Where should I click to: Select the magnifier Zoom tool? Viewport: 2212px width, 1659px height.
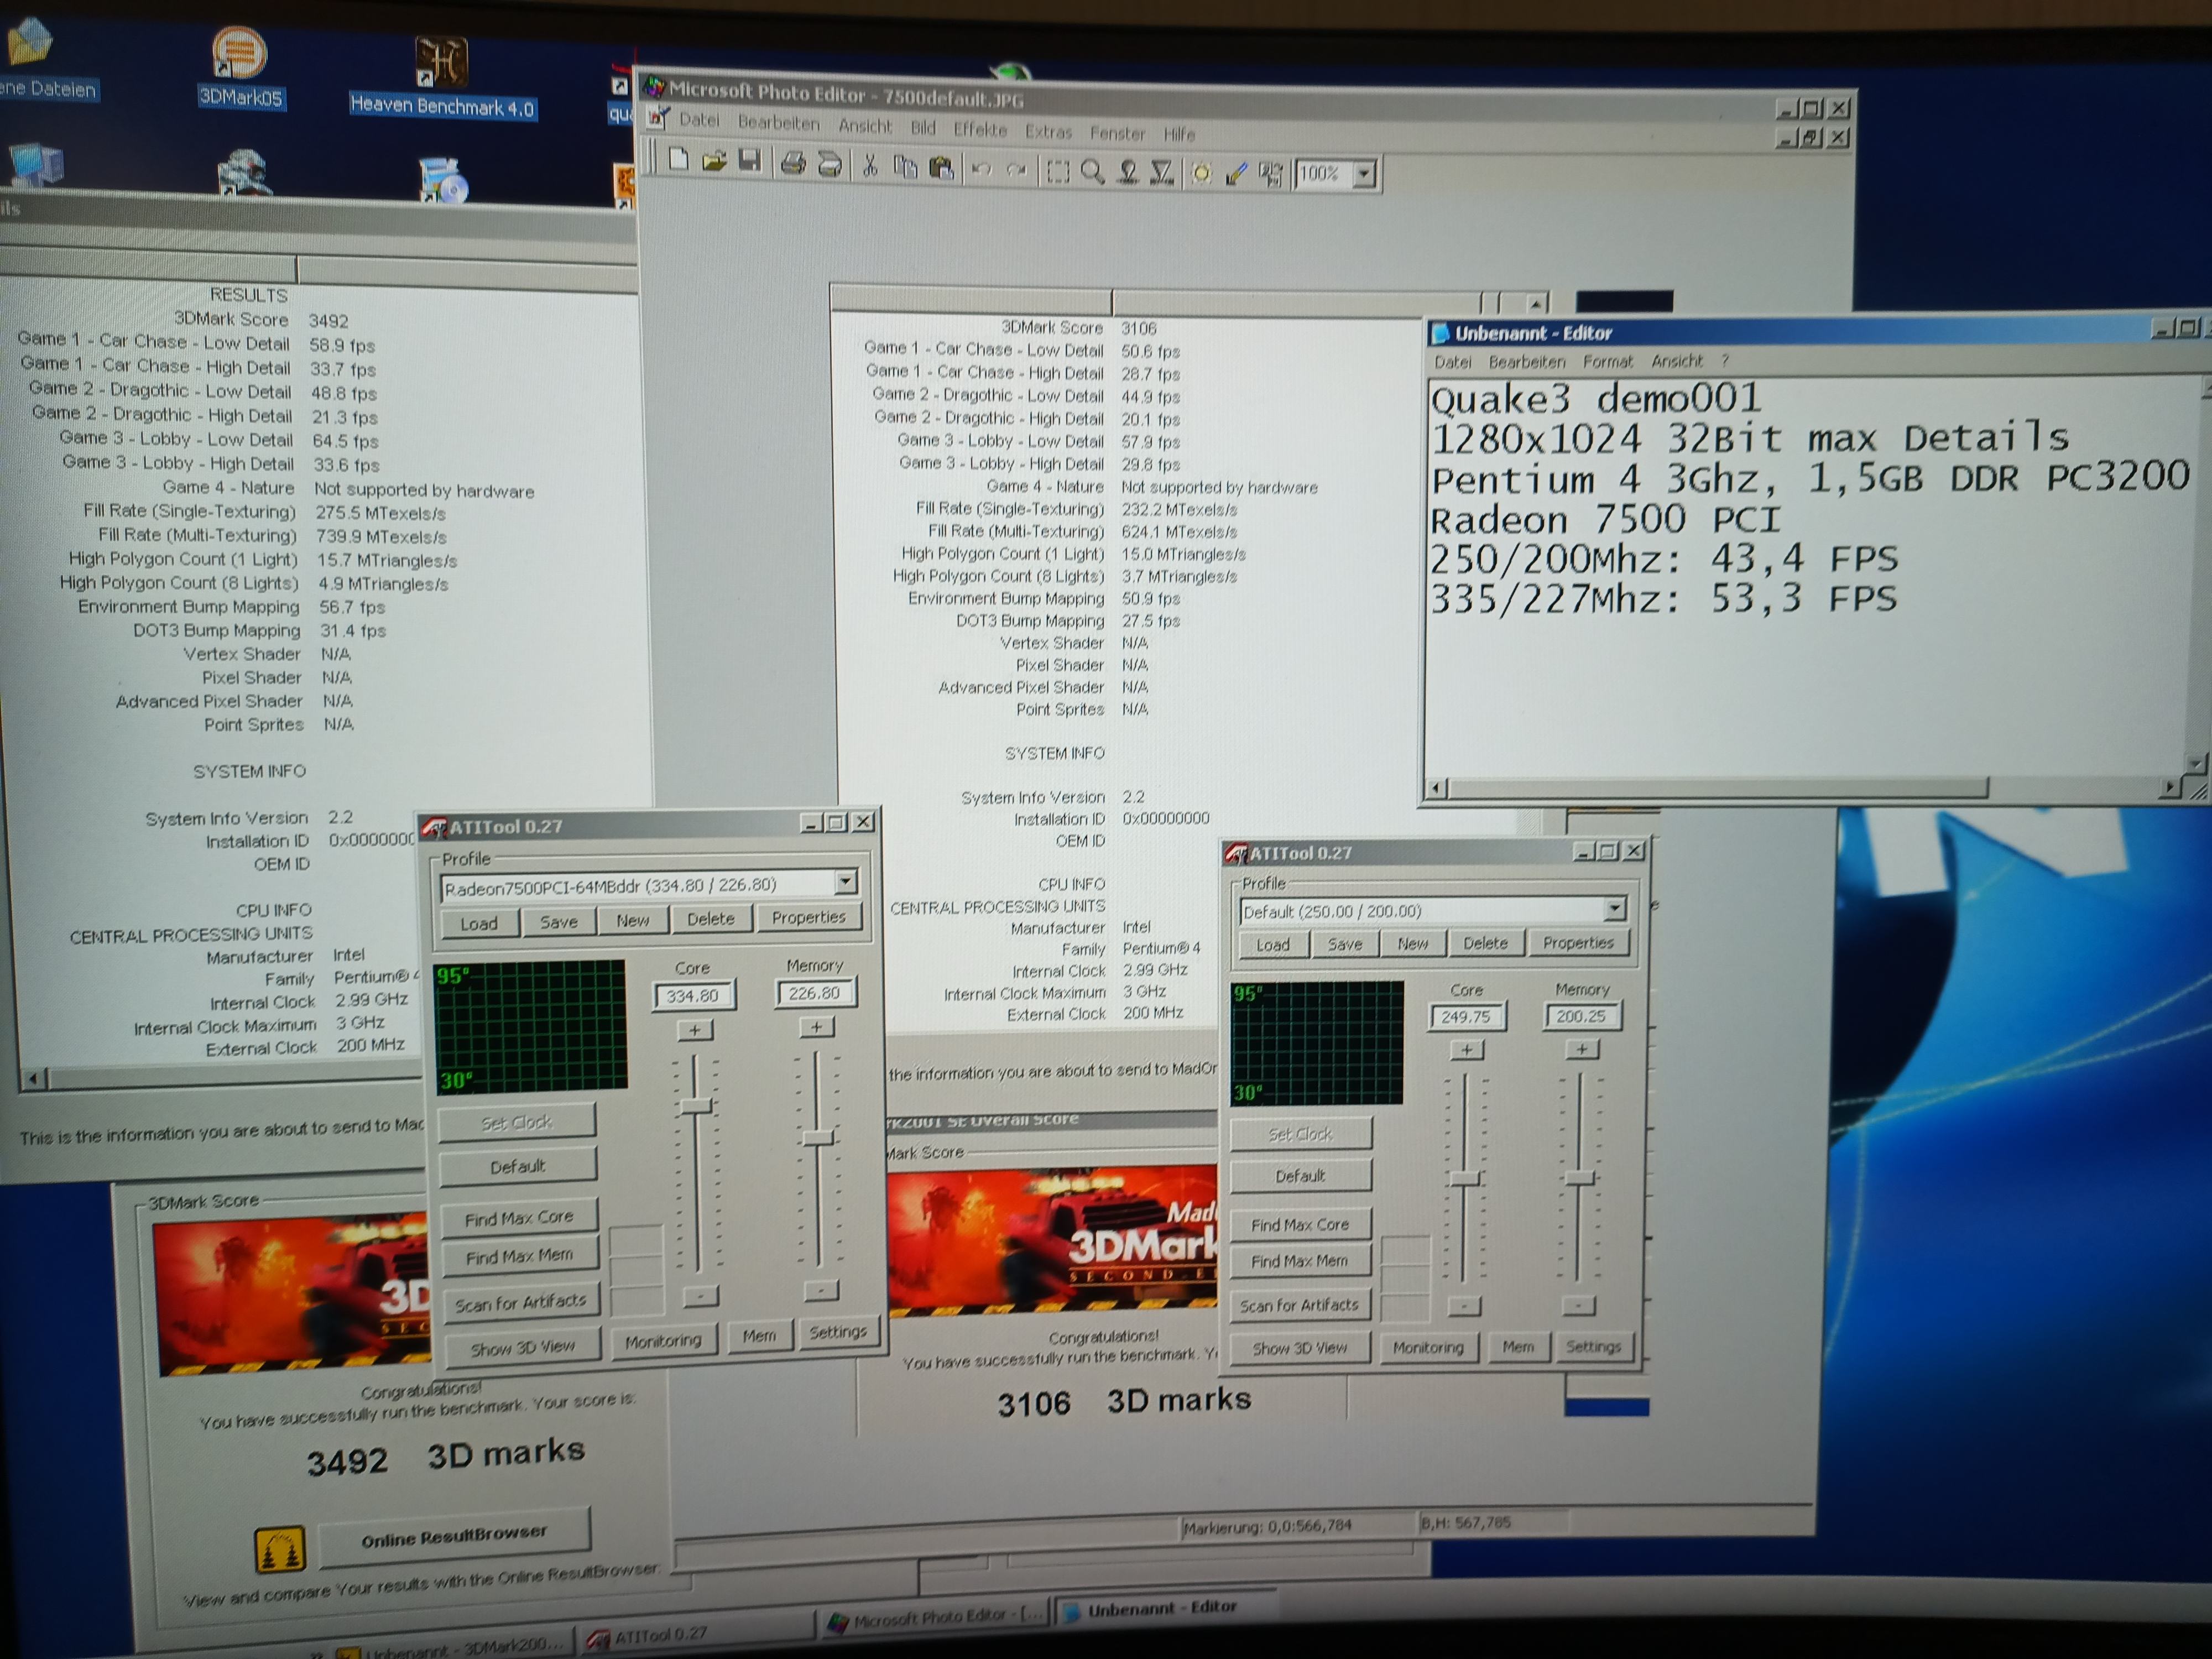click(x=1092, y=172)
